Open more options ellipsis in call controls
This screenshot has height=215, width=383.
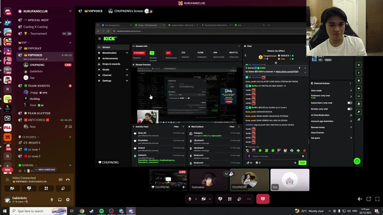click(249, 199)
